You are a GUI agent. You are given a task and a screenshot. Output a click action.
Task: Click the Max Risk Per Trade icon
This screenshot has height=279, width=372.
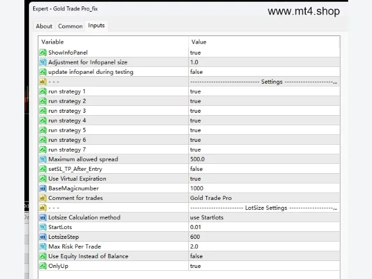(x=42, y=246)
